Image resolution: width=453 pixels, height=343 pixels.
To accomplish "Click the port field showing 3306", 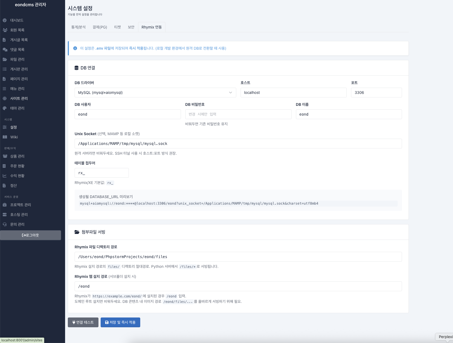I will [x=376, y=93].
